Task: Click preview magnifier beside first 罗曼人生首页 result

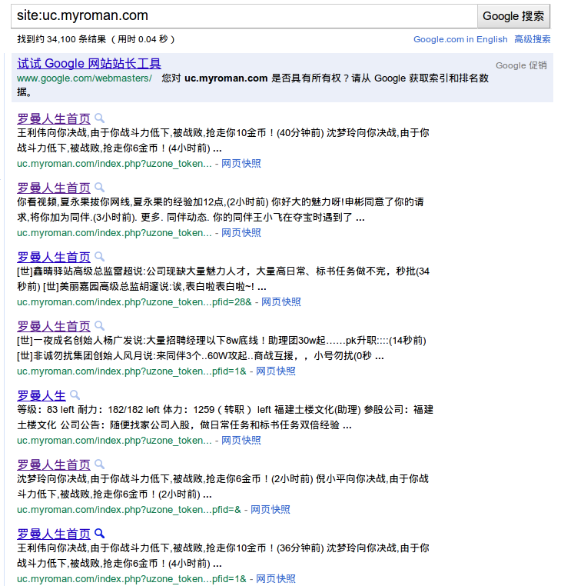Action: tap(99, 118)
